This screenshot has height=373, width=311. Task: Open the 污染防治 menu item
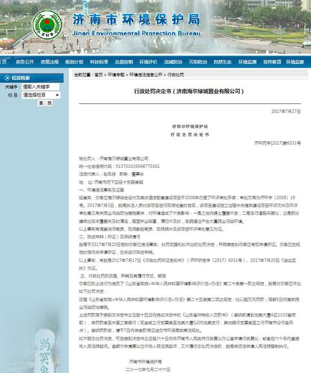(198, 62)
